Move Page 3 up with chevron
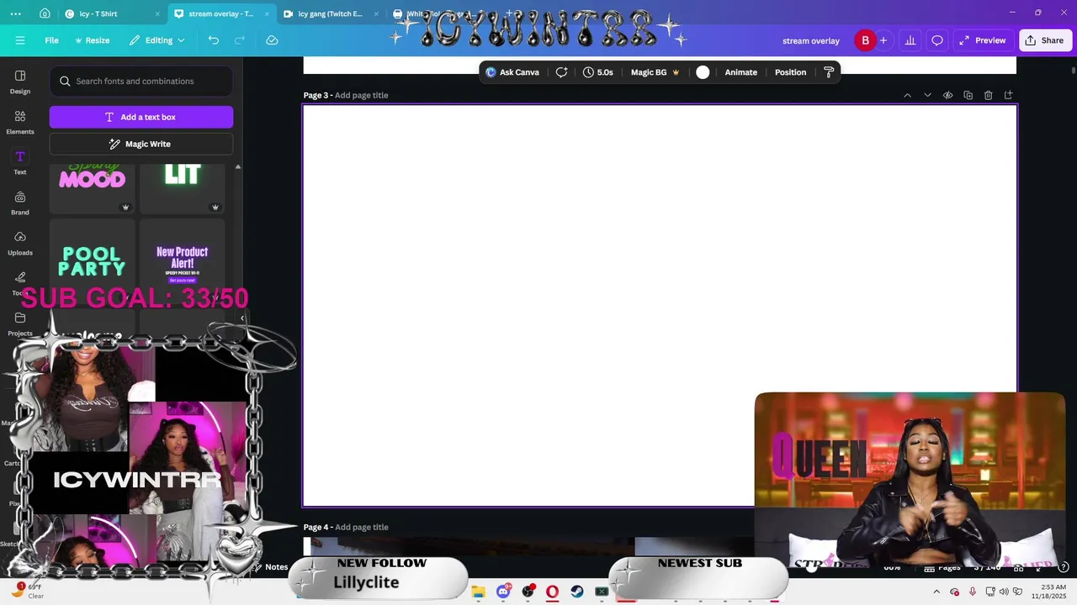The width and height of the screenshot is (1077, 605). 907,95
